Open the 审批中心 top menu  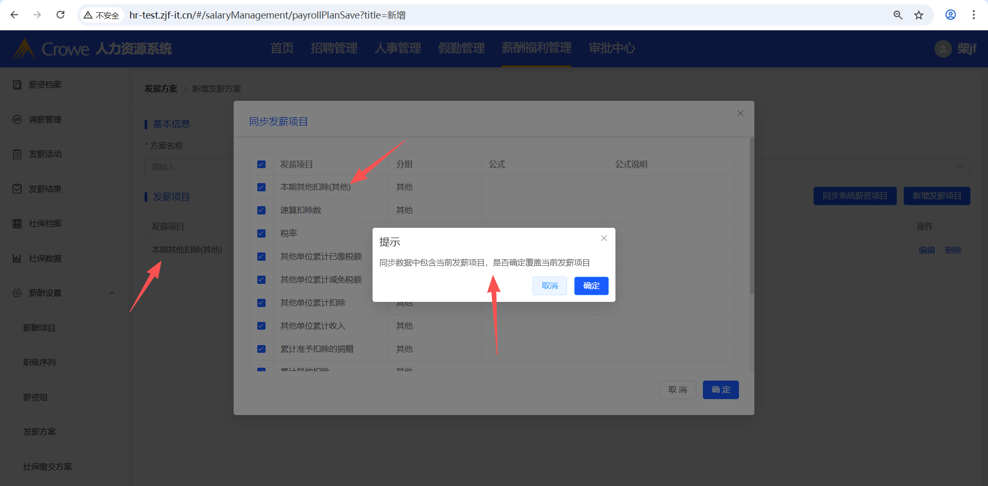pyautogui.click(x=612, y=48)
